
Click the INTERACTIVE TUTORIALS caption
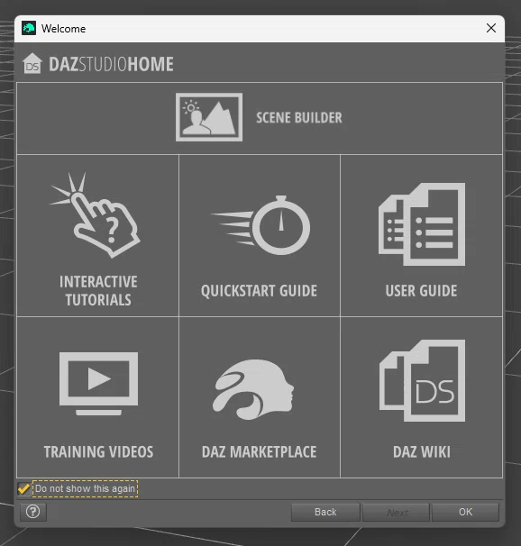[x=98, y=291]
